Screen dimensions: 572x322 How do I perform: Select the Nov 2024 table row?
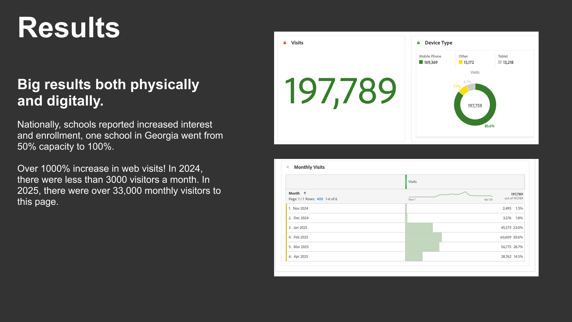point(300,208)
